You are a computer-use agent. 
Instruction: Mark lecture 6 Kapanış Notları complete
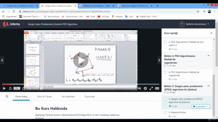(x=165, y=112)
